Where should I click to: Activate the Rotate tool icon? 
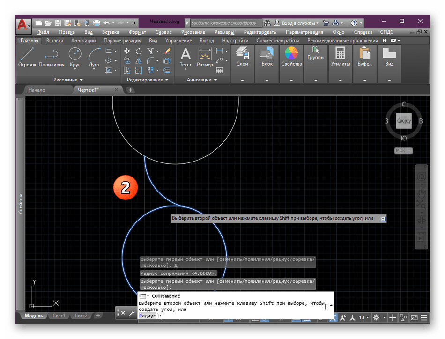click(x=139, y=51)
